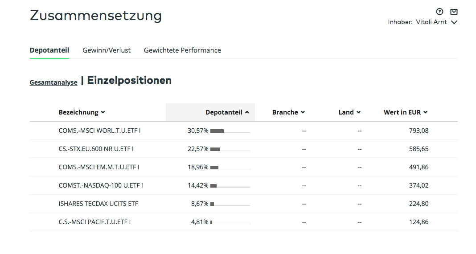Select the COMS.-MSCI WORL.T.U.ETF I position
Image resolution: width=476 pixels, height=254 pixels.
pyautogui.click(x=99, y=131)
